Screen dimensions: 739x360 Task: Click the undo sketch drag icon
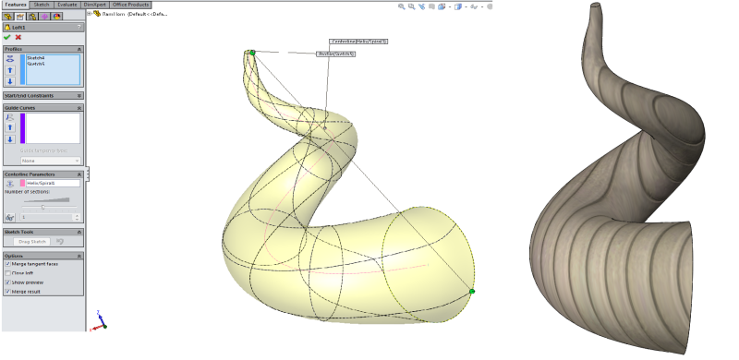click(x=60, y=241)
